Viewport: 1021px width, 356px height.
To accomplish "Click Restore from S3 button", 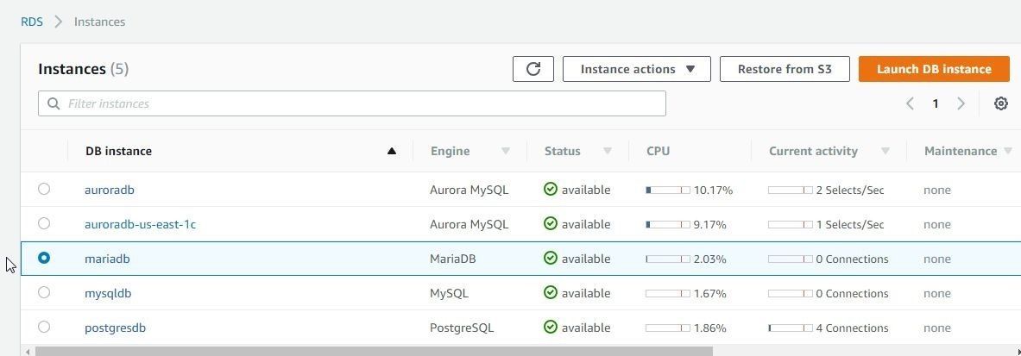I will [x=785, y=69].
